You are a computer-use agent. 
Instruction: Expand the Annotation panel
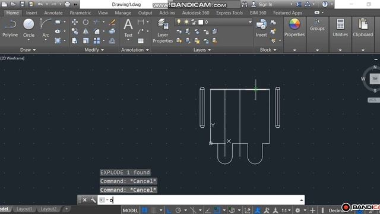click(135, 50)
